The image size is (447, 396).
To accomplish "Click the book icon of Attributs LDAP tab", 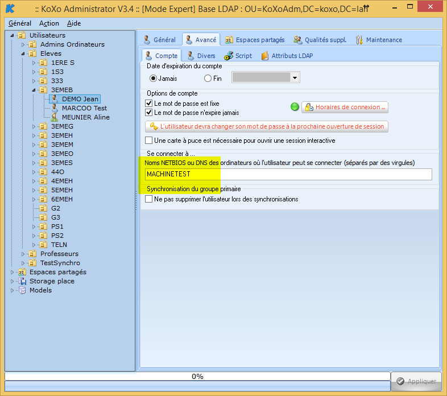I will 265,56.
